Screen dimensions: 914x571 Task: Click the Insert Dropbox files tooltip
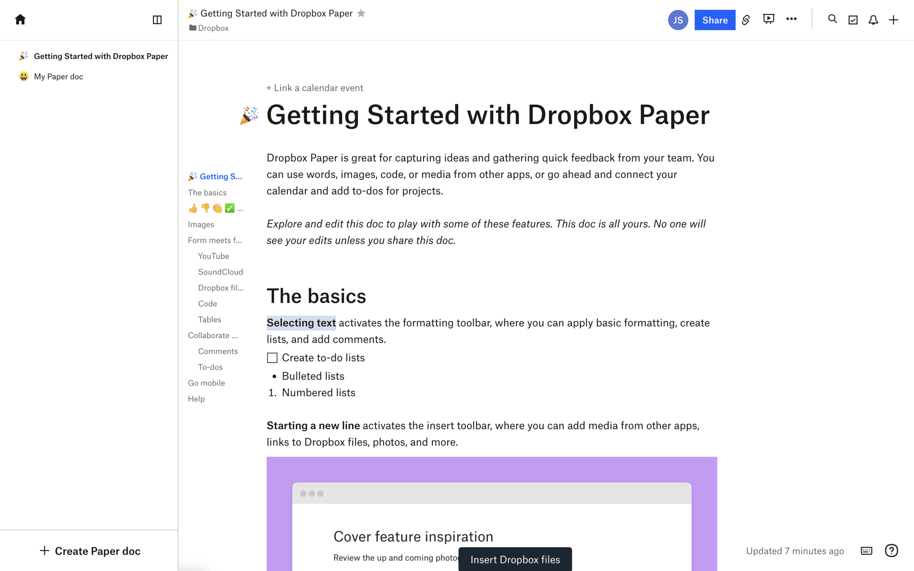click(515, 560)
